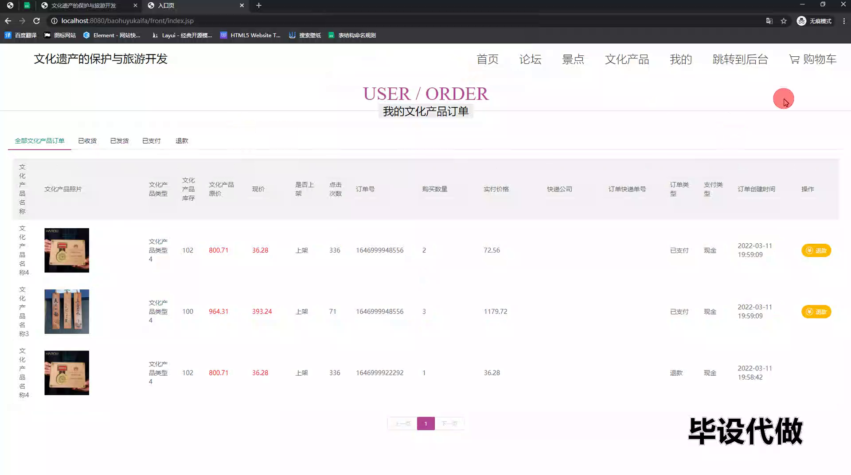Click the site info icon beside localhost URL
Screen dimensions: 851x475
pos(54,21)
